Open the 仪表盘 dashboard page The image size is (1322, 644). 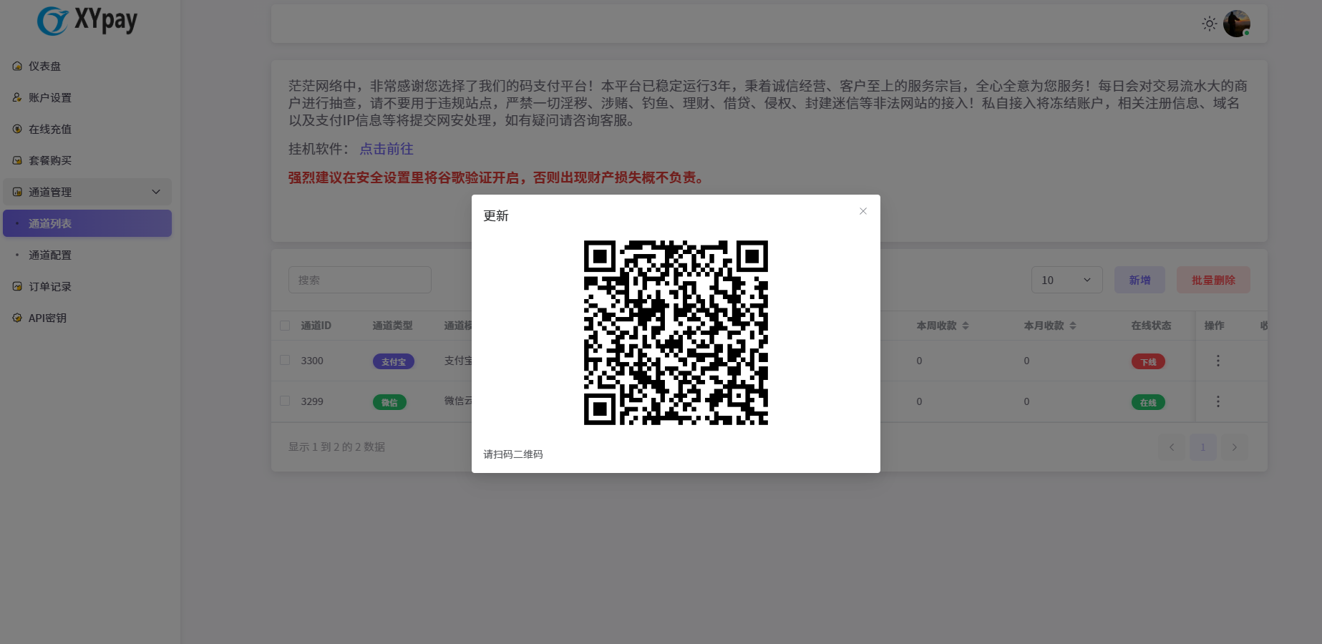click(x=44, y=66)
